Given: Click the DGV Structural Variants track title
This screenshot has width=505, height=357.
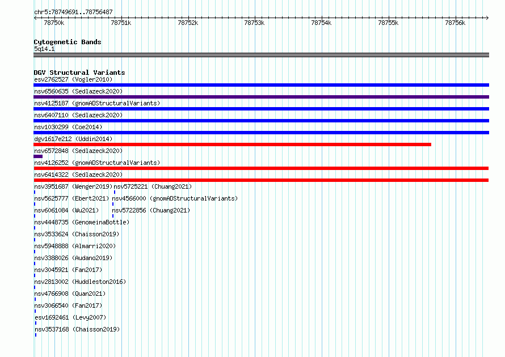Looking at the screenshot, I should [x=79, y=73].
